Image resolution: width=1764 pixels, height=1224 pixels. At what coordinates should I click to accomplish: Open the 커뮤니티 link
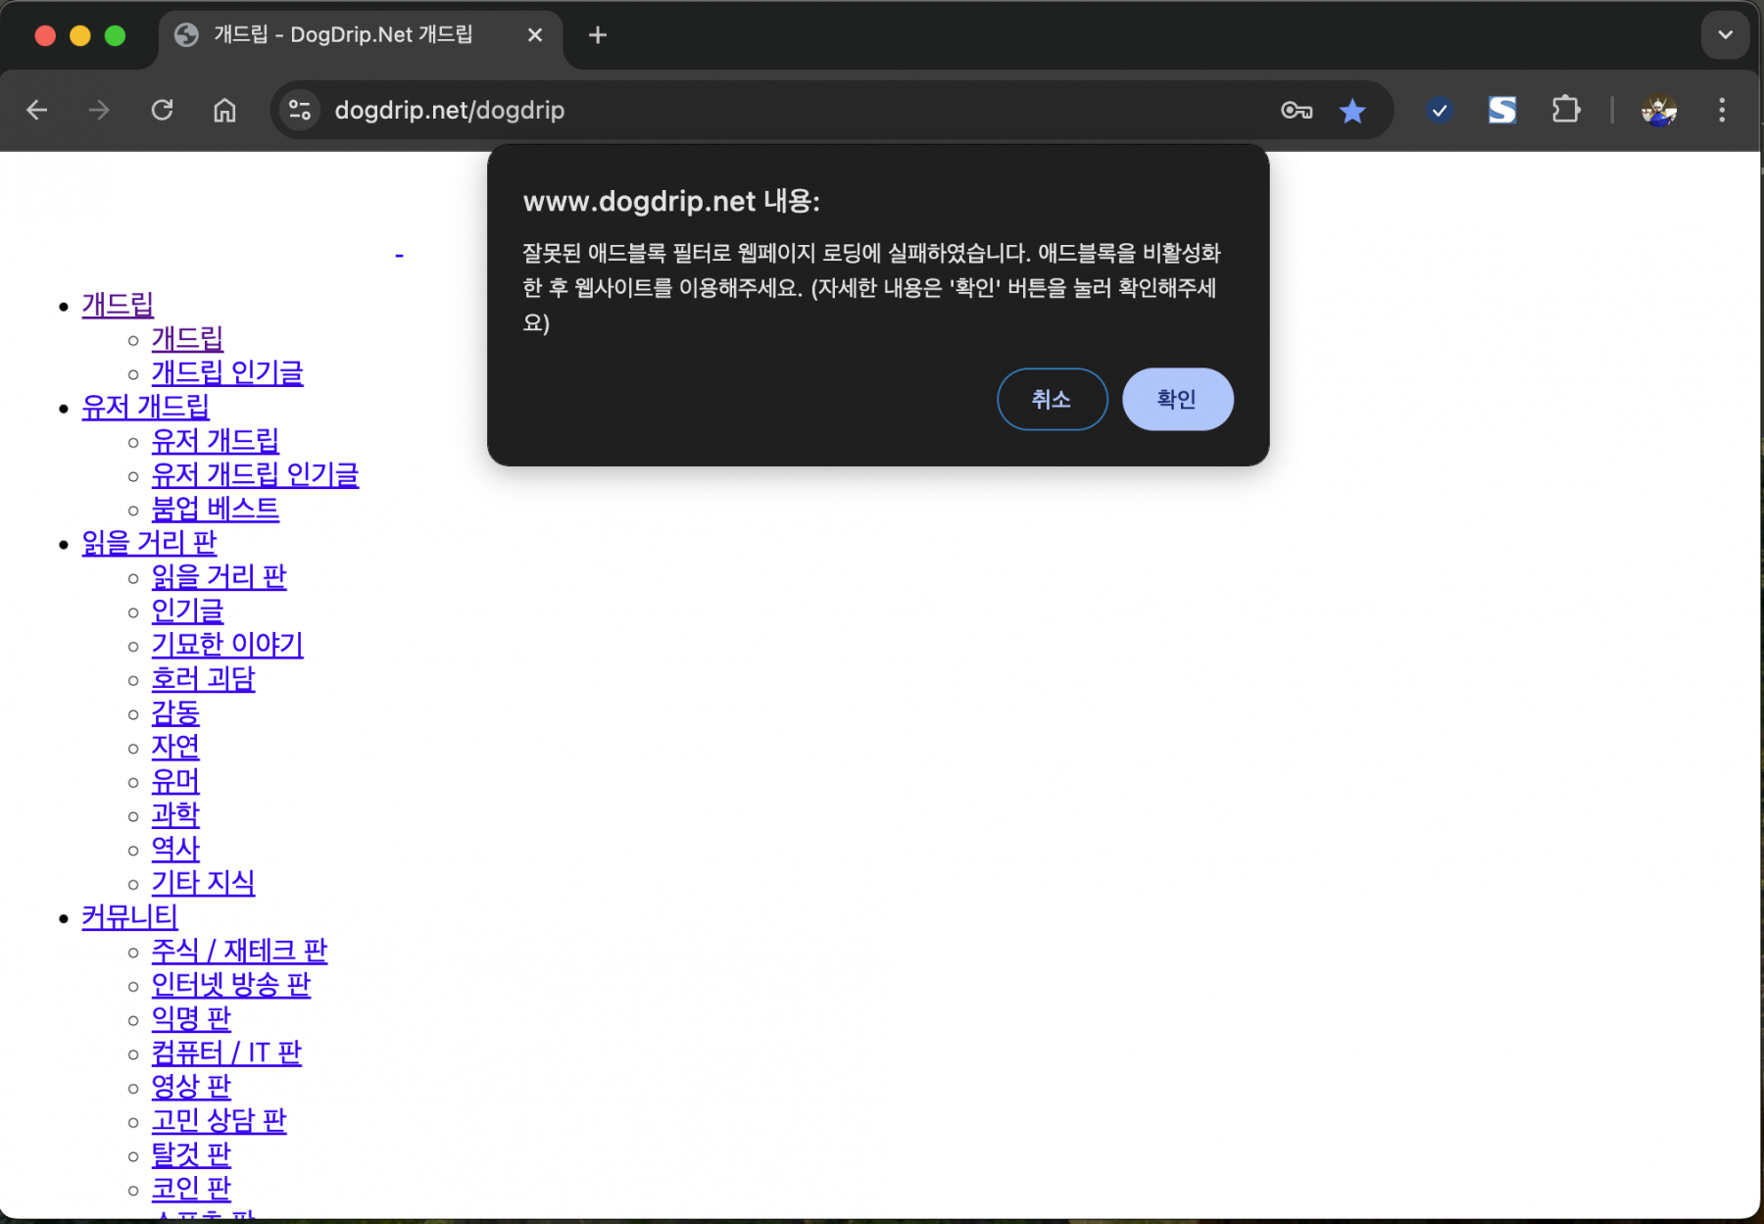coord(128,916)
